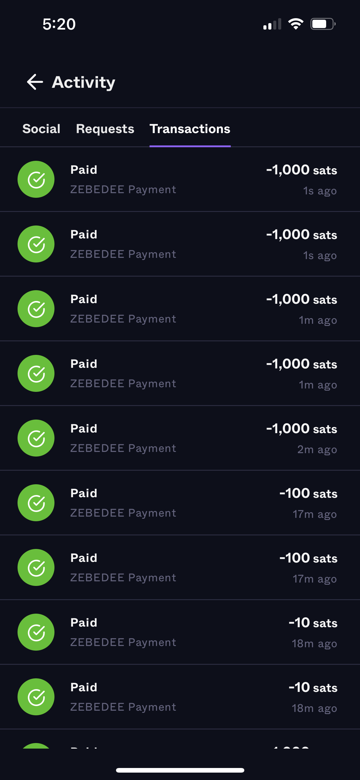Screen dimensions: 360x780
Task: Tap green check icon of second -100 sats payment
Action: click(x=36, y=567)
